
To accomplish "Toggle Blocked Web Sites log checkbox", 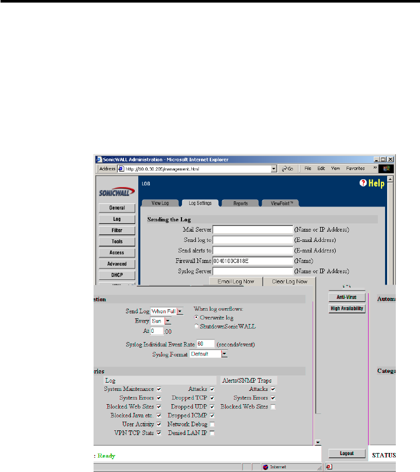I will click(159, 406).
